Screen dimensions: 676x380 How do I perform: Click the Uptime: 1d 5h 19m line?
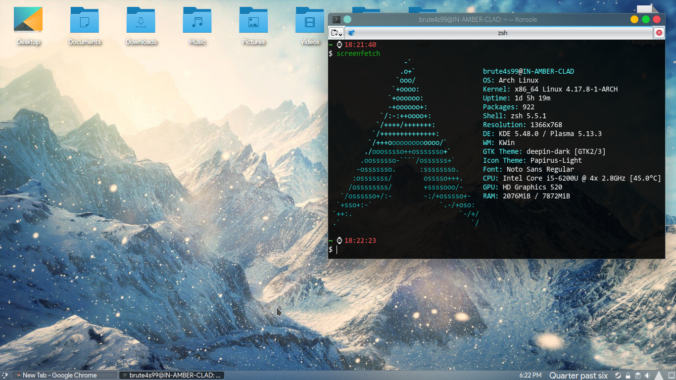pos(517,98)
